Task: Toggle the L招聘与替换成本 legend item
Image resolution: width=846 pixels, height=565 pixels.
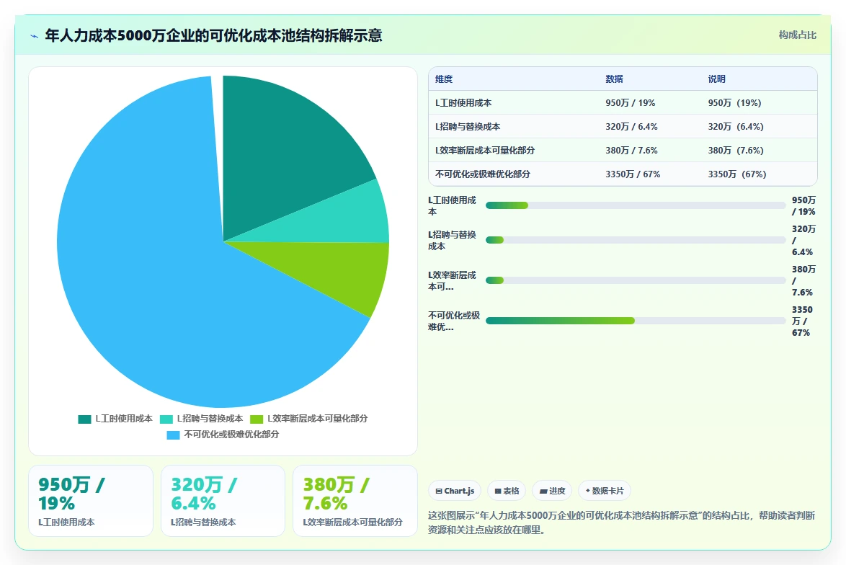Action: coord(201,419)
